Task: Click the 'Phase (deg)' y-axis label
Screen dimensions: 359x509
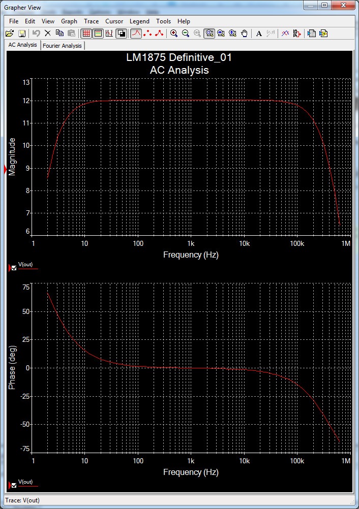Action: 12,367
